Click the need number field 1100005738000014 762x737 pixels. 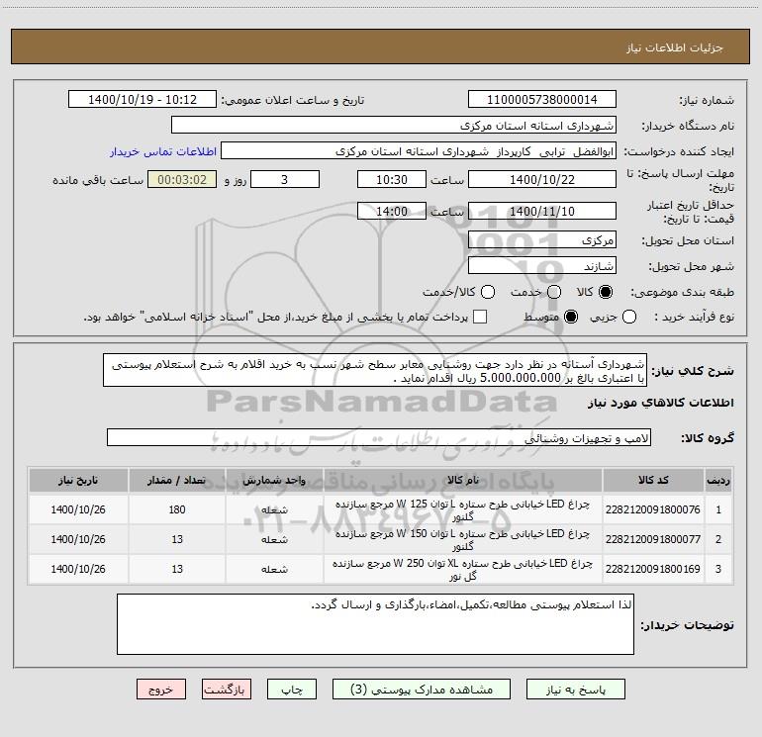click(542, 100)
